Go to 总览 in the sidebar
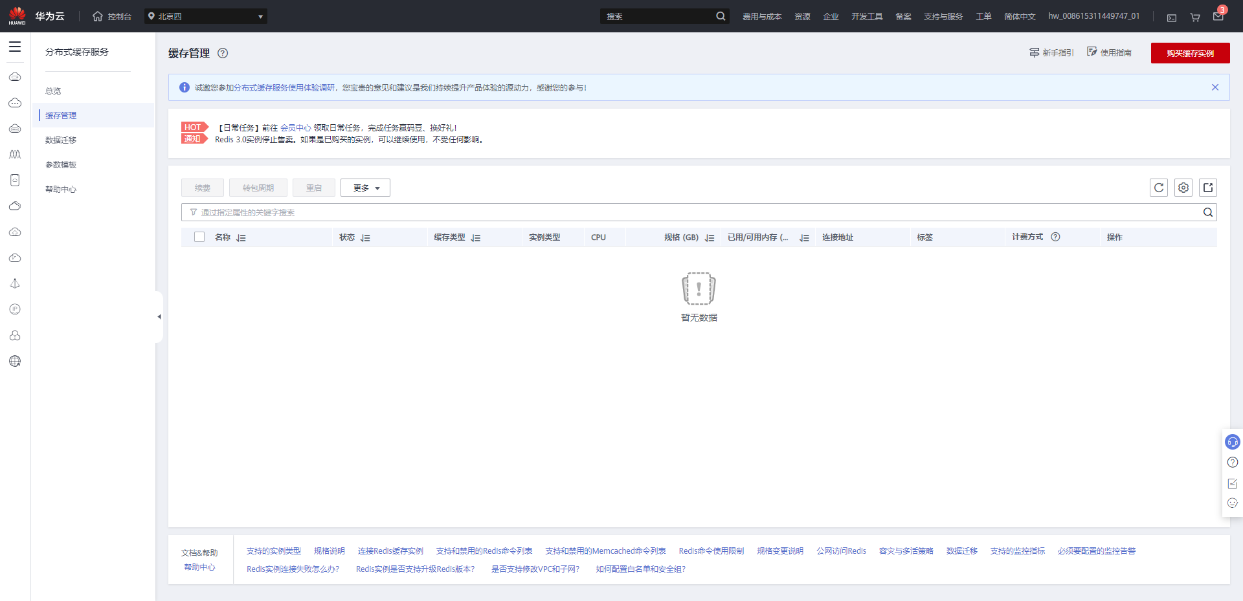 tap(53, 91)
